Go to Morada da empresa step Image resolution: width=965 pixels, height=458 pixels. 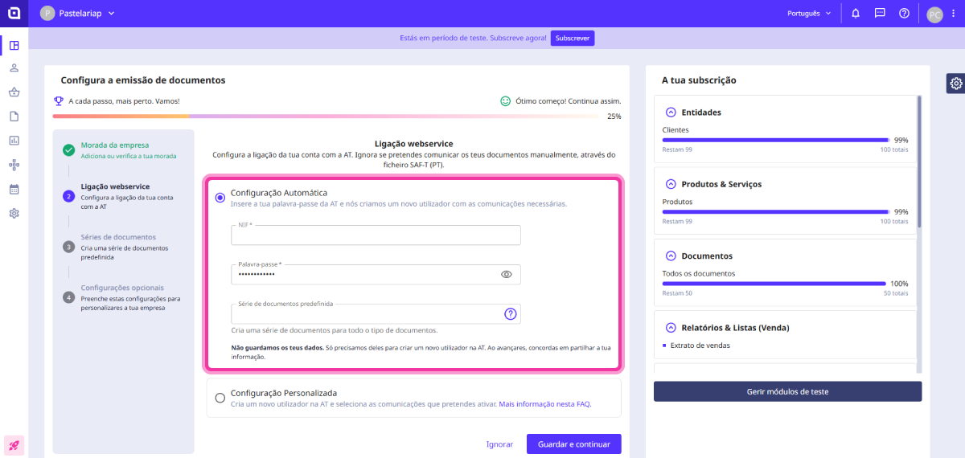point(123,150)
